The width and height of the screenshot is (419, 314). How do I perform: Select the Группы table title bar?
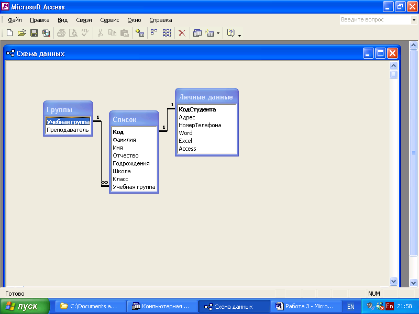[68, 109]
